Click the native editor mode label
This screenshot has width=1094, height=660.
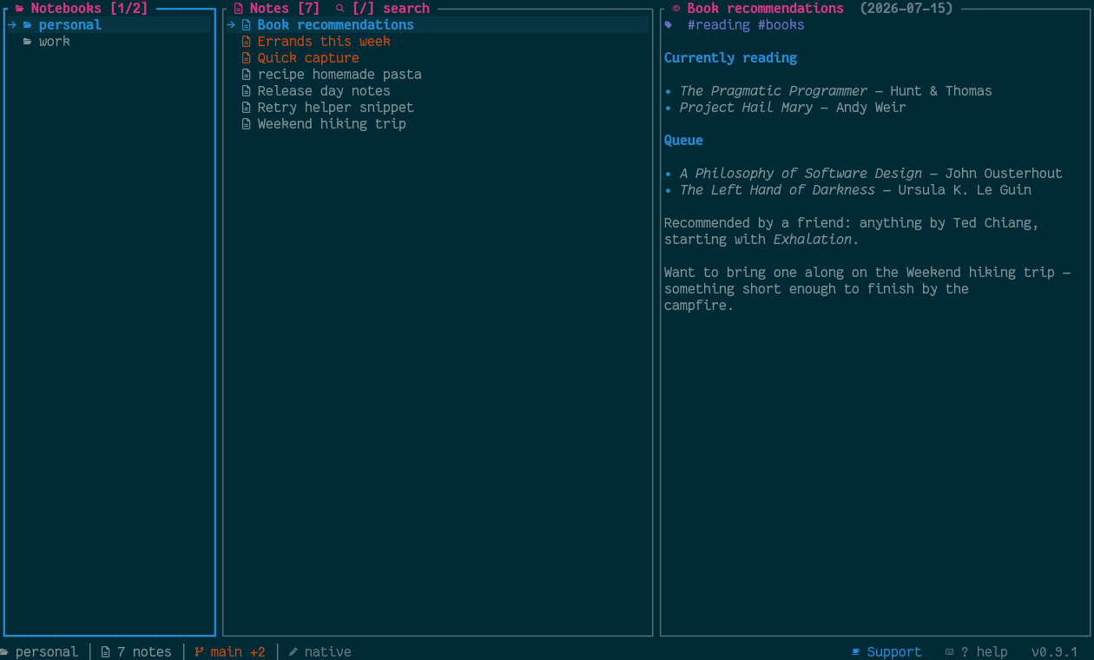click(328, 651)
